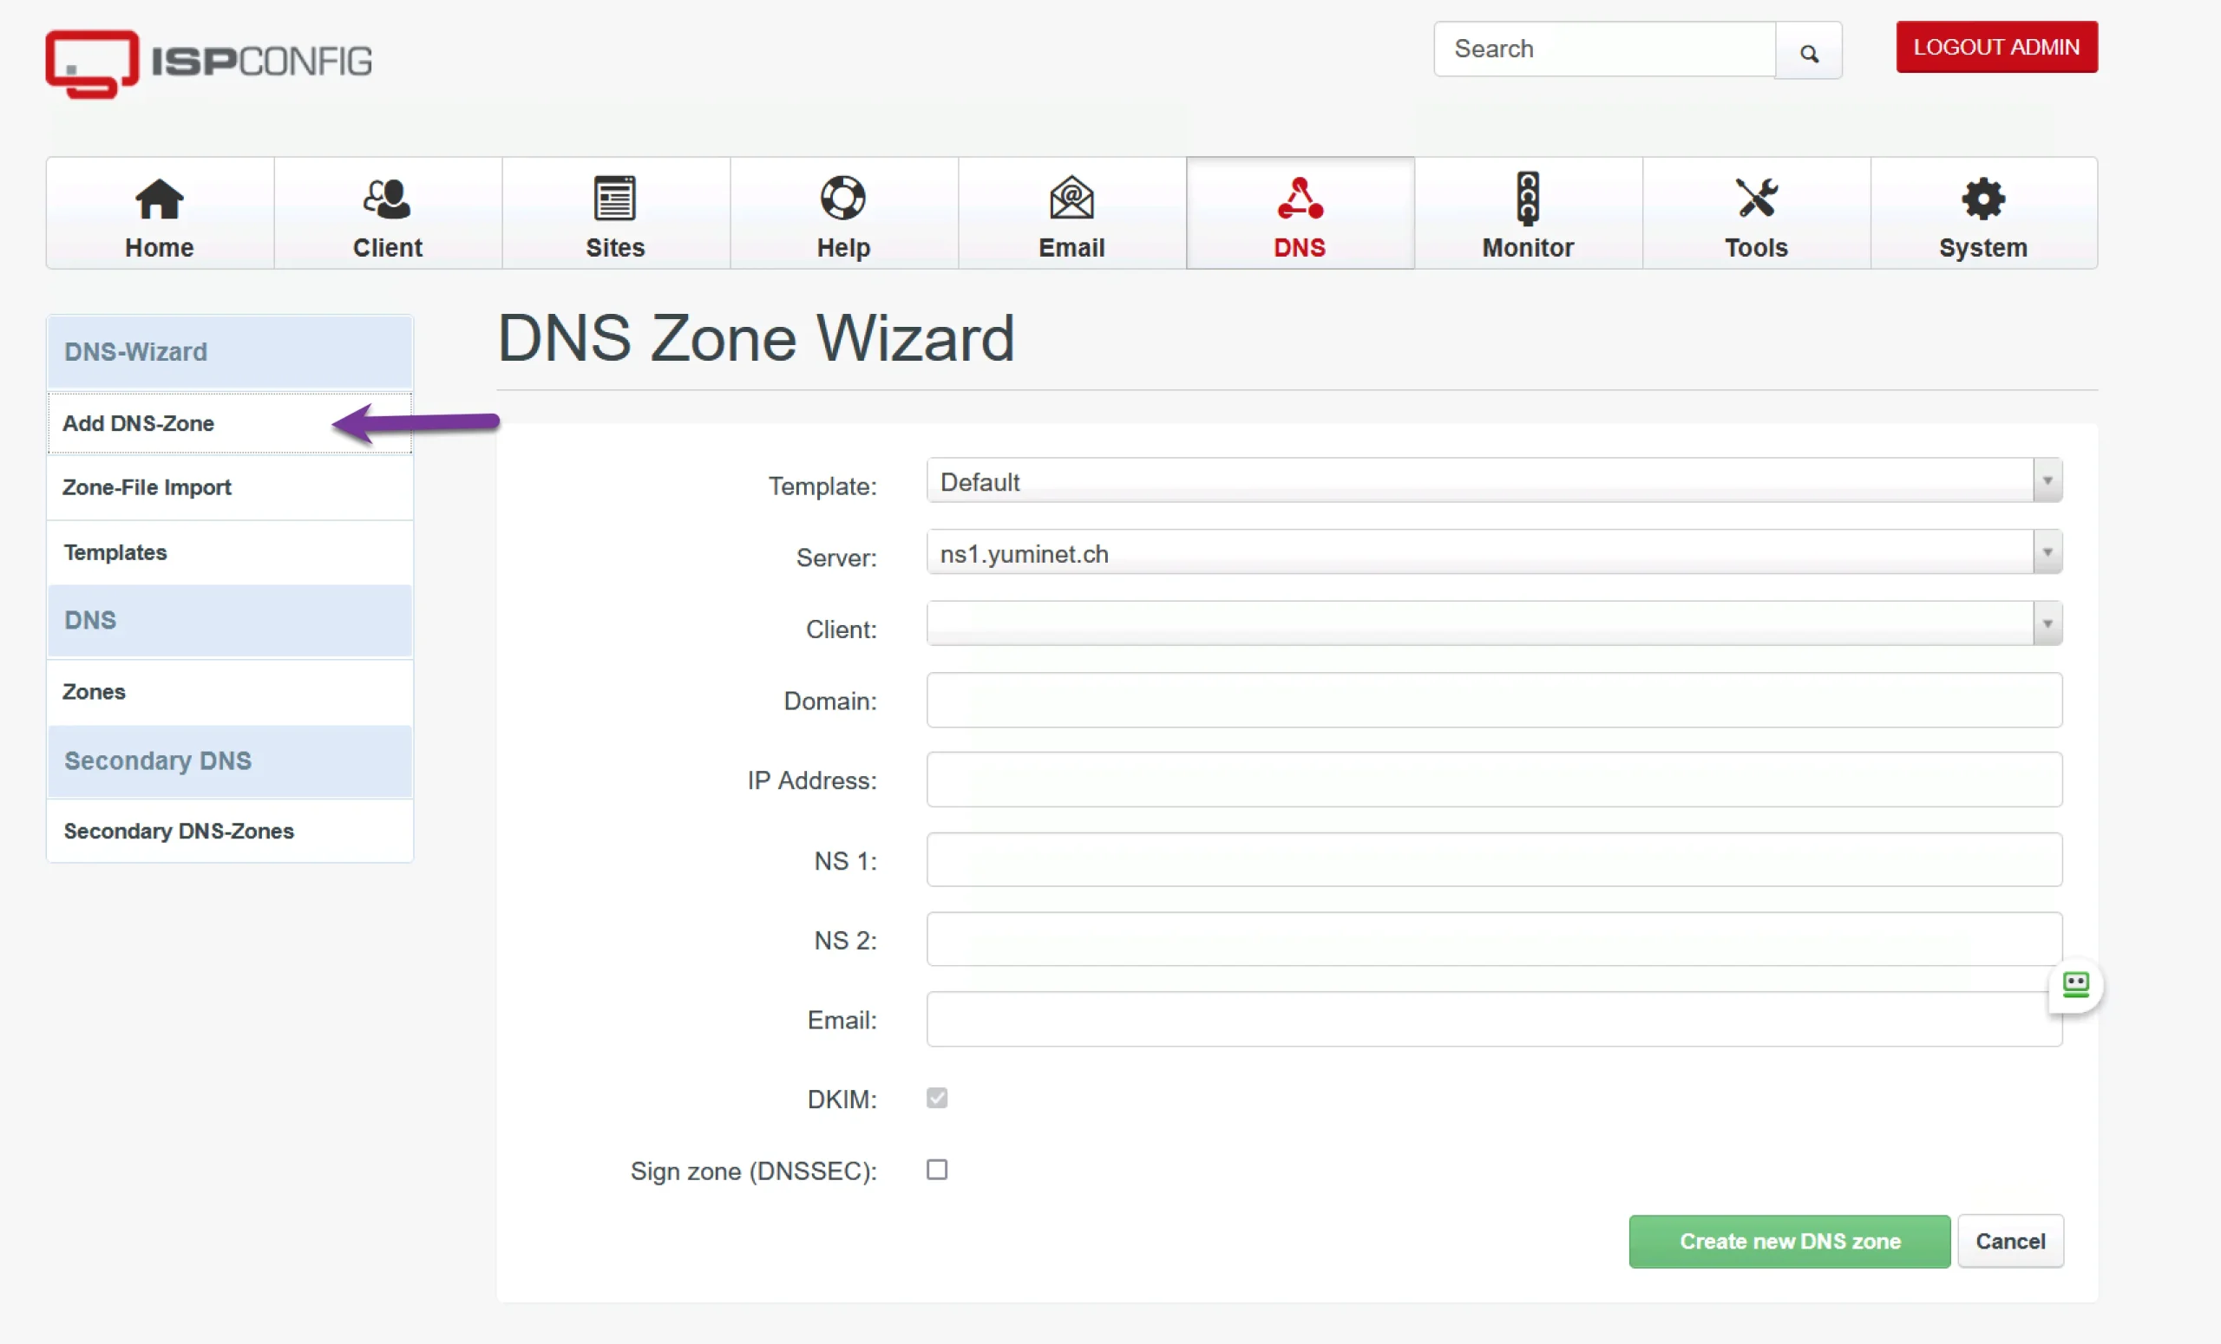Click the Cancel button
Viewport: 2221px width, 1344px height.
pyautogui.click(x=2010, y=1242)
